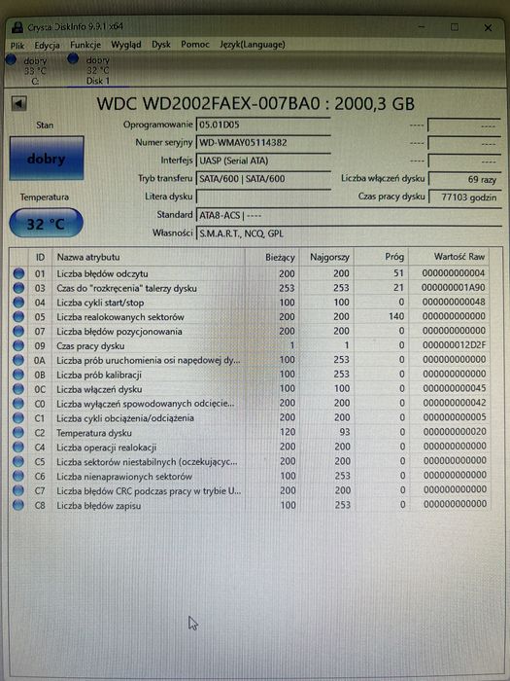Click the status icon for attribute 03
The width and height of the screenshot is (510, 681).
(18, 288)
